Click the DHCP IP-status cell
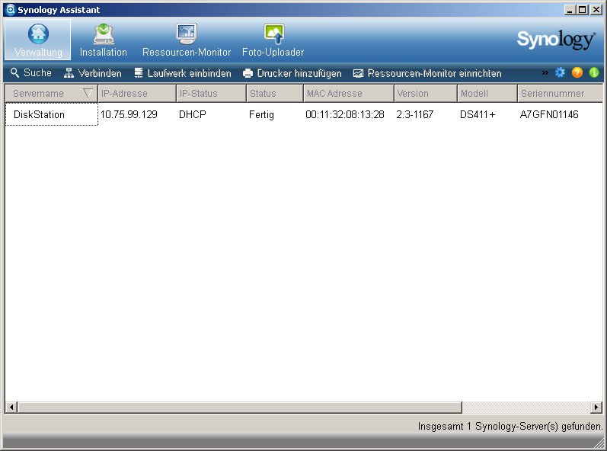This screenshot has height=451, width=607. (193, 114)
